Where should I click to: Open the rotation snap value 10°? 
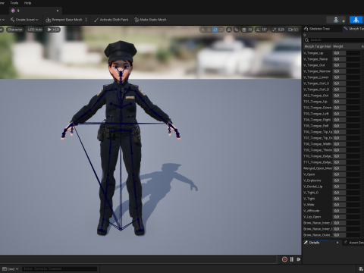click(264, 30)
